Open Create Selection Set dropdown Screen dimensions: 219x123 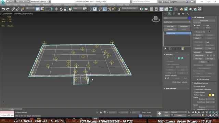[130, 8]
